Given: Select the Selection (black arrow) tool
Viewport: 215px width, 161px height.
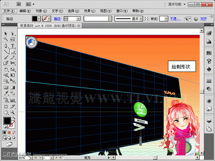Looking at the screenshot, I should [x=5, y=33].
